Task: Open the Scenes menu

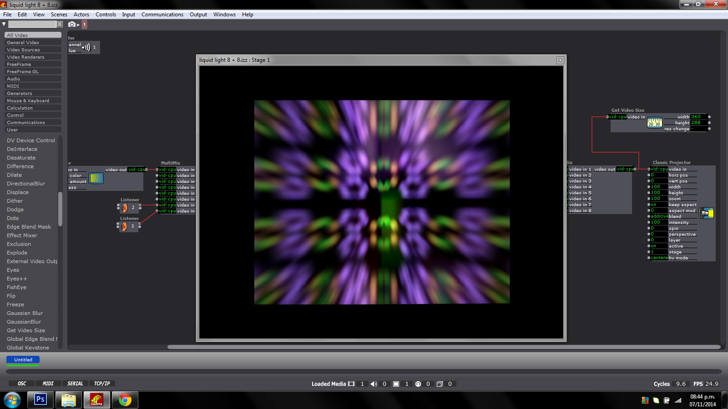Action: point(59,15)
